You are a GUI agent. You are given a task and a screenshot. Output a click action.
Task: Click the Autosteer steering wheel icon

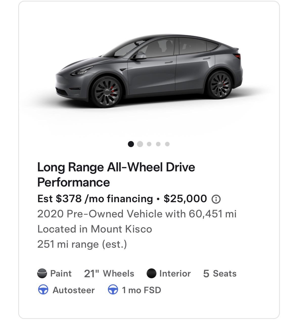coord(43,290)
